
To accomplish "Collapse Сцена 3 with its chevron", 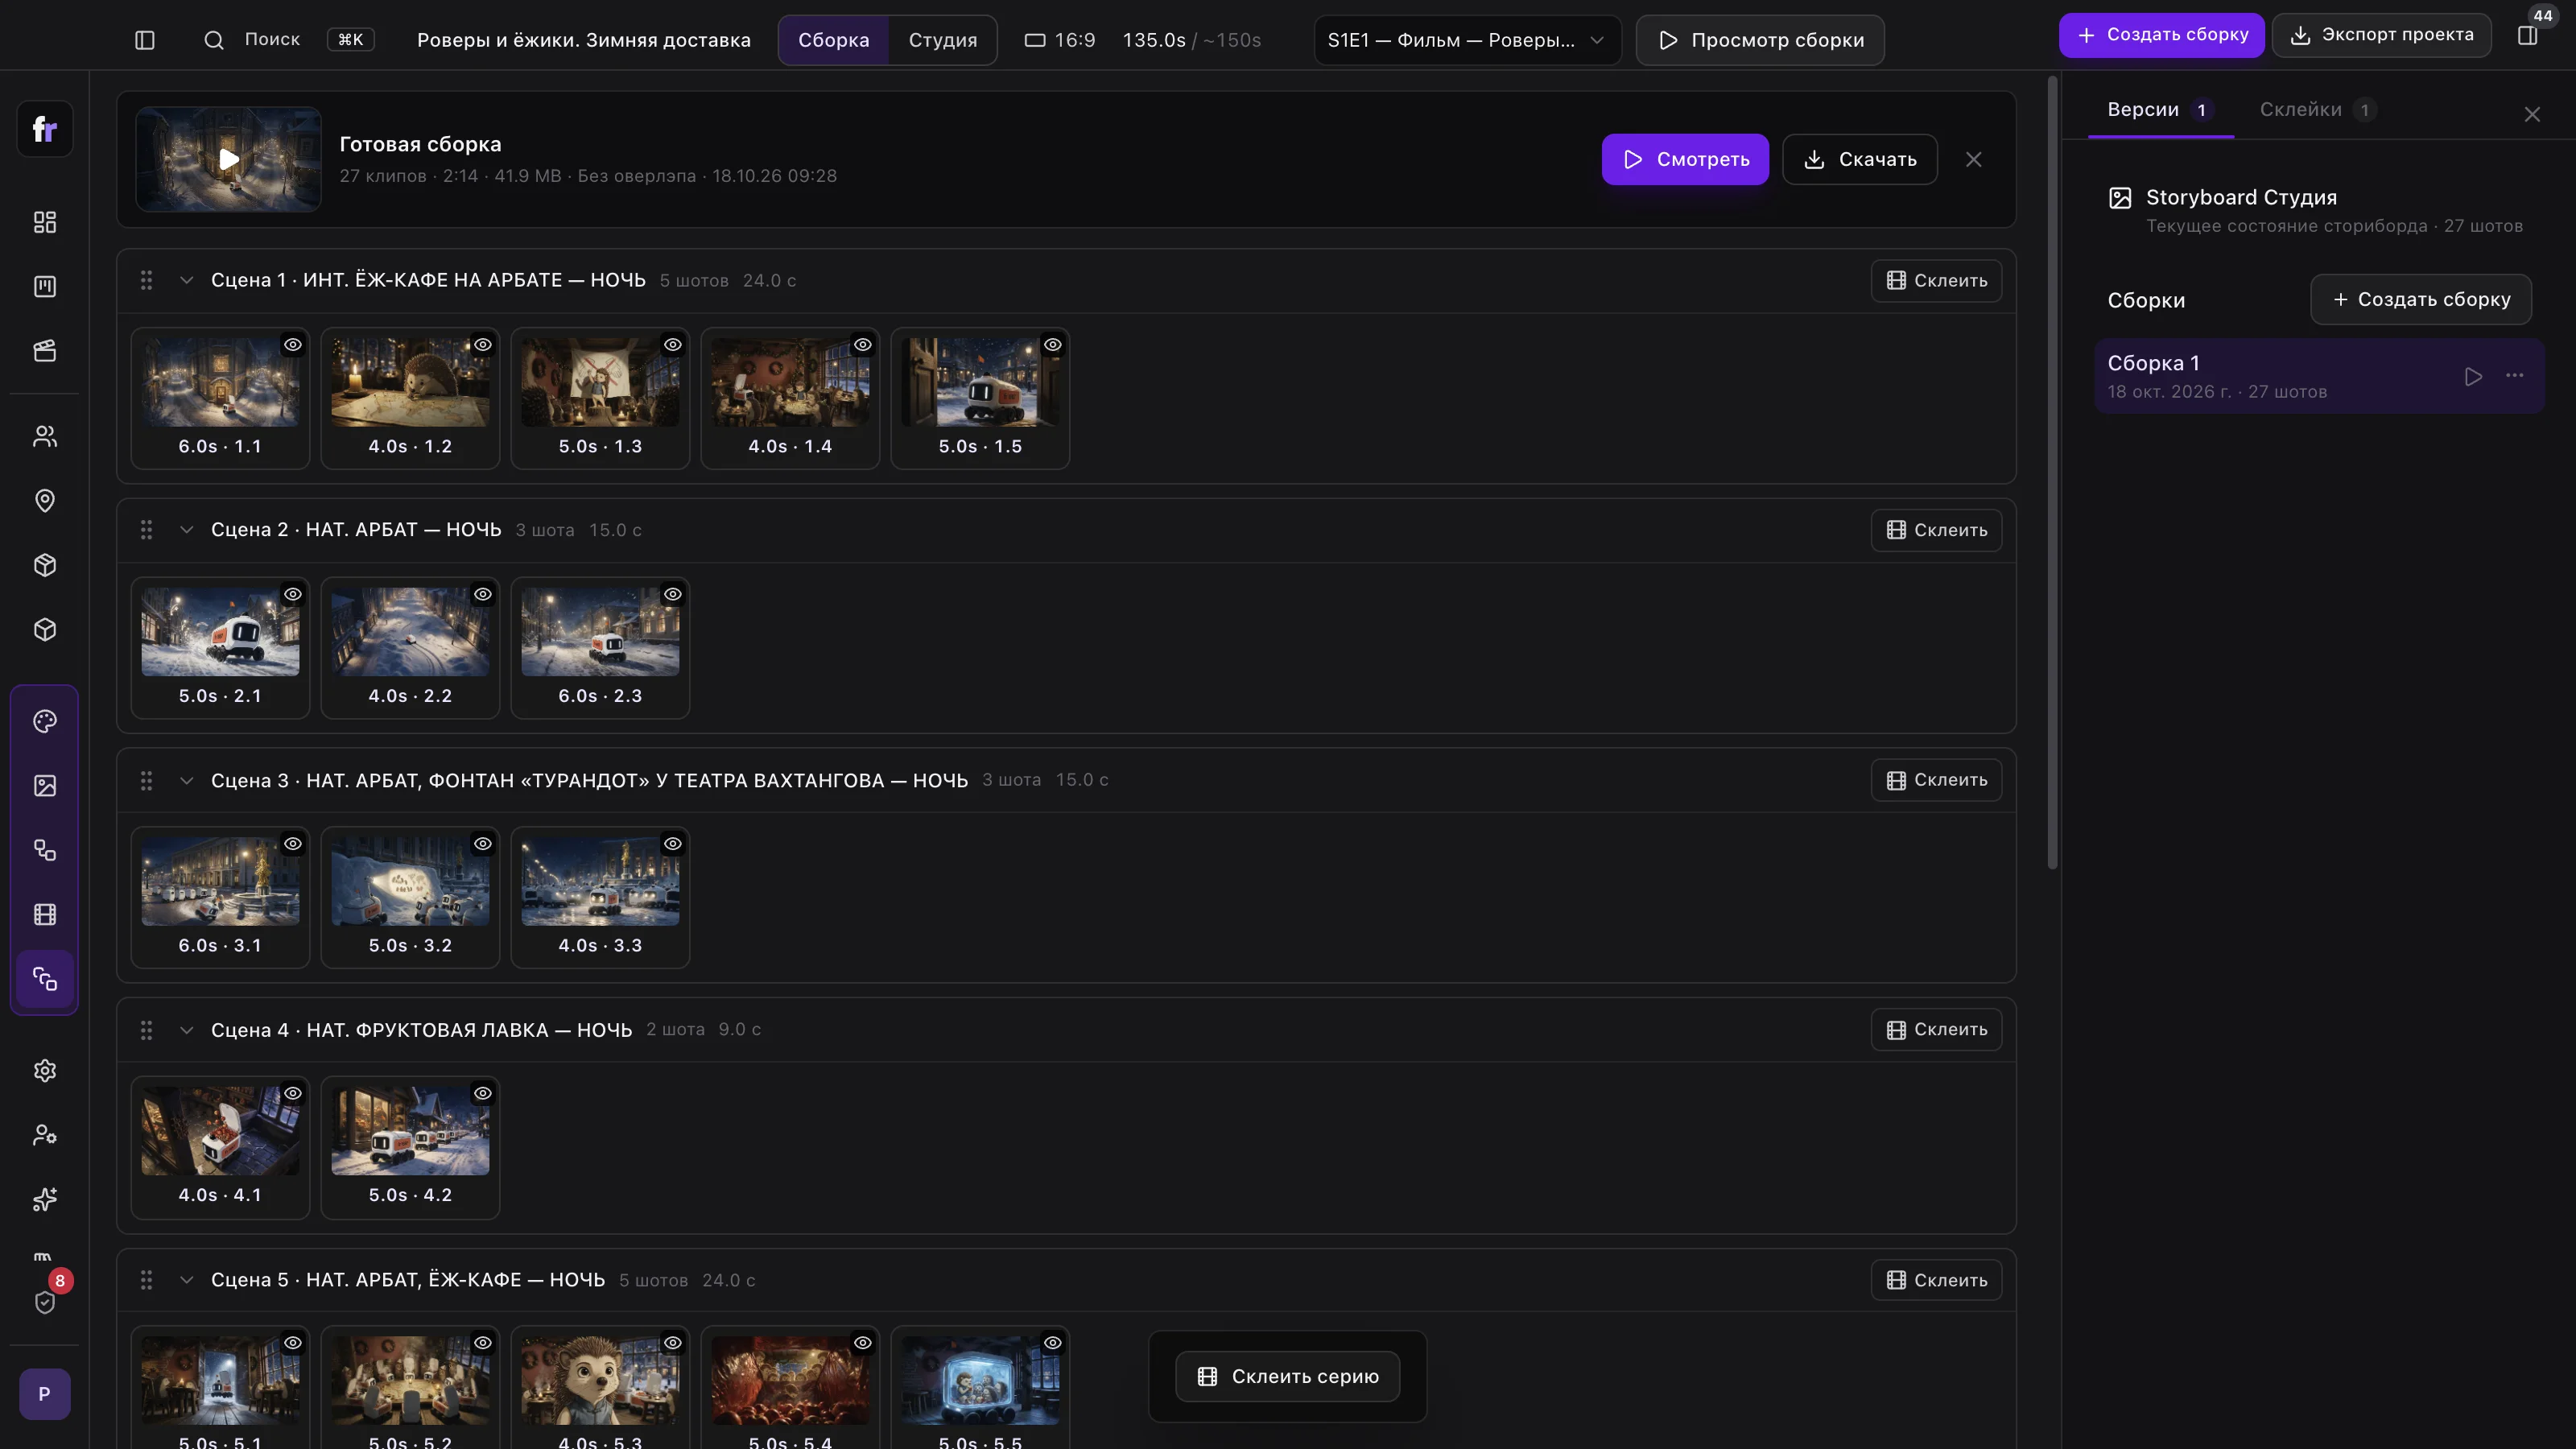I will pos(186,780).
